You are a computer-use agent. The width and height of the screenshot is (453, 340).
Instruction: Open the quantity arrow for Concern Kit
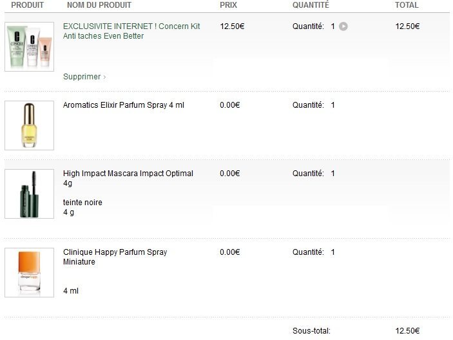click(x=343, y=26)
